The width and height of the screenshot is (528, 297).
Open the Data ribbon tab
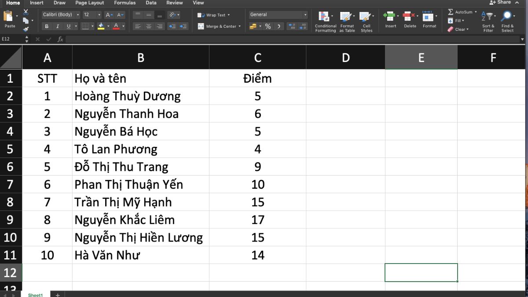pos(151,3)
